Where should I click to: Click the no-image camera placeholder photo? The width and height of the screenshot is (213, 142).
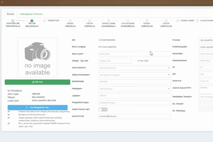(37, 57)
